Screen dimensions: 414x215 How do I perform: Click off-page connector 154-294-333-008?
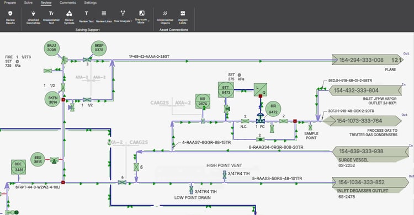pos(367,60)
